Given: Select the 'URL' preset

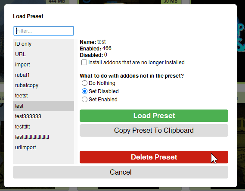Looking at the screenshot, I should tap(43, 54).
